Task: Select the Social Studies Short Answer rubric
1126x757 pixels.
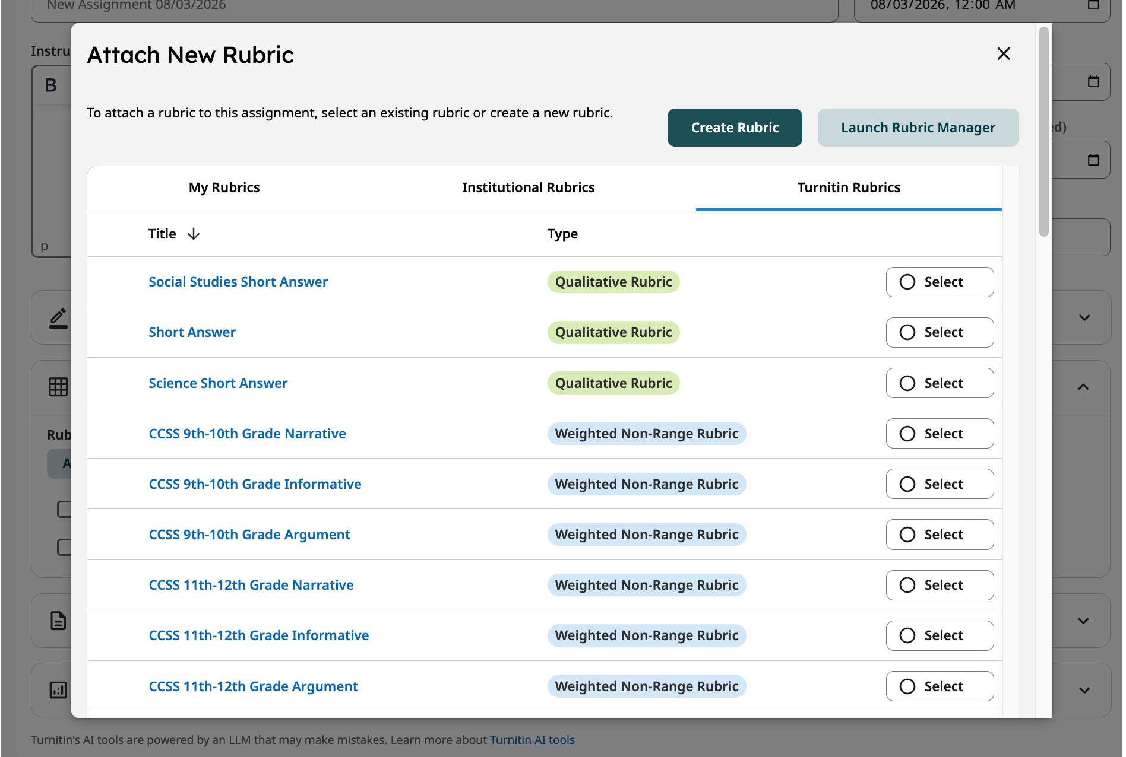Action: point(940,282)
